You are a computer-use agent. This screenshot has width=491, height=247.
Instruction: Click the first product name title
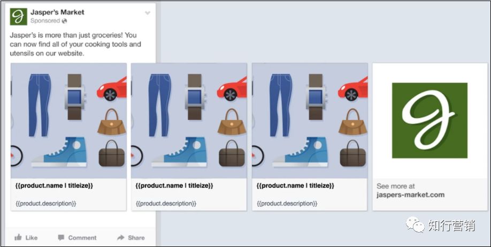[x=54, y=185]
